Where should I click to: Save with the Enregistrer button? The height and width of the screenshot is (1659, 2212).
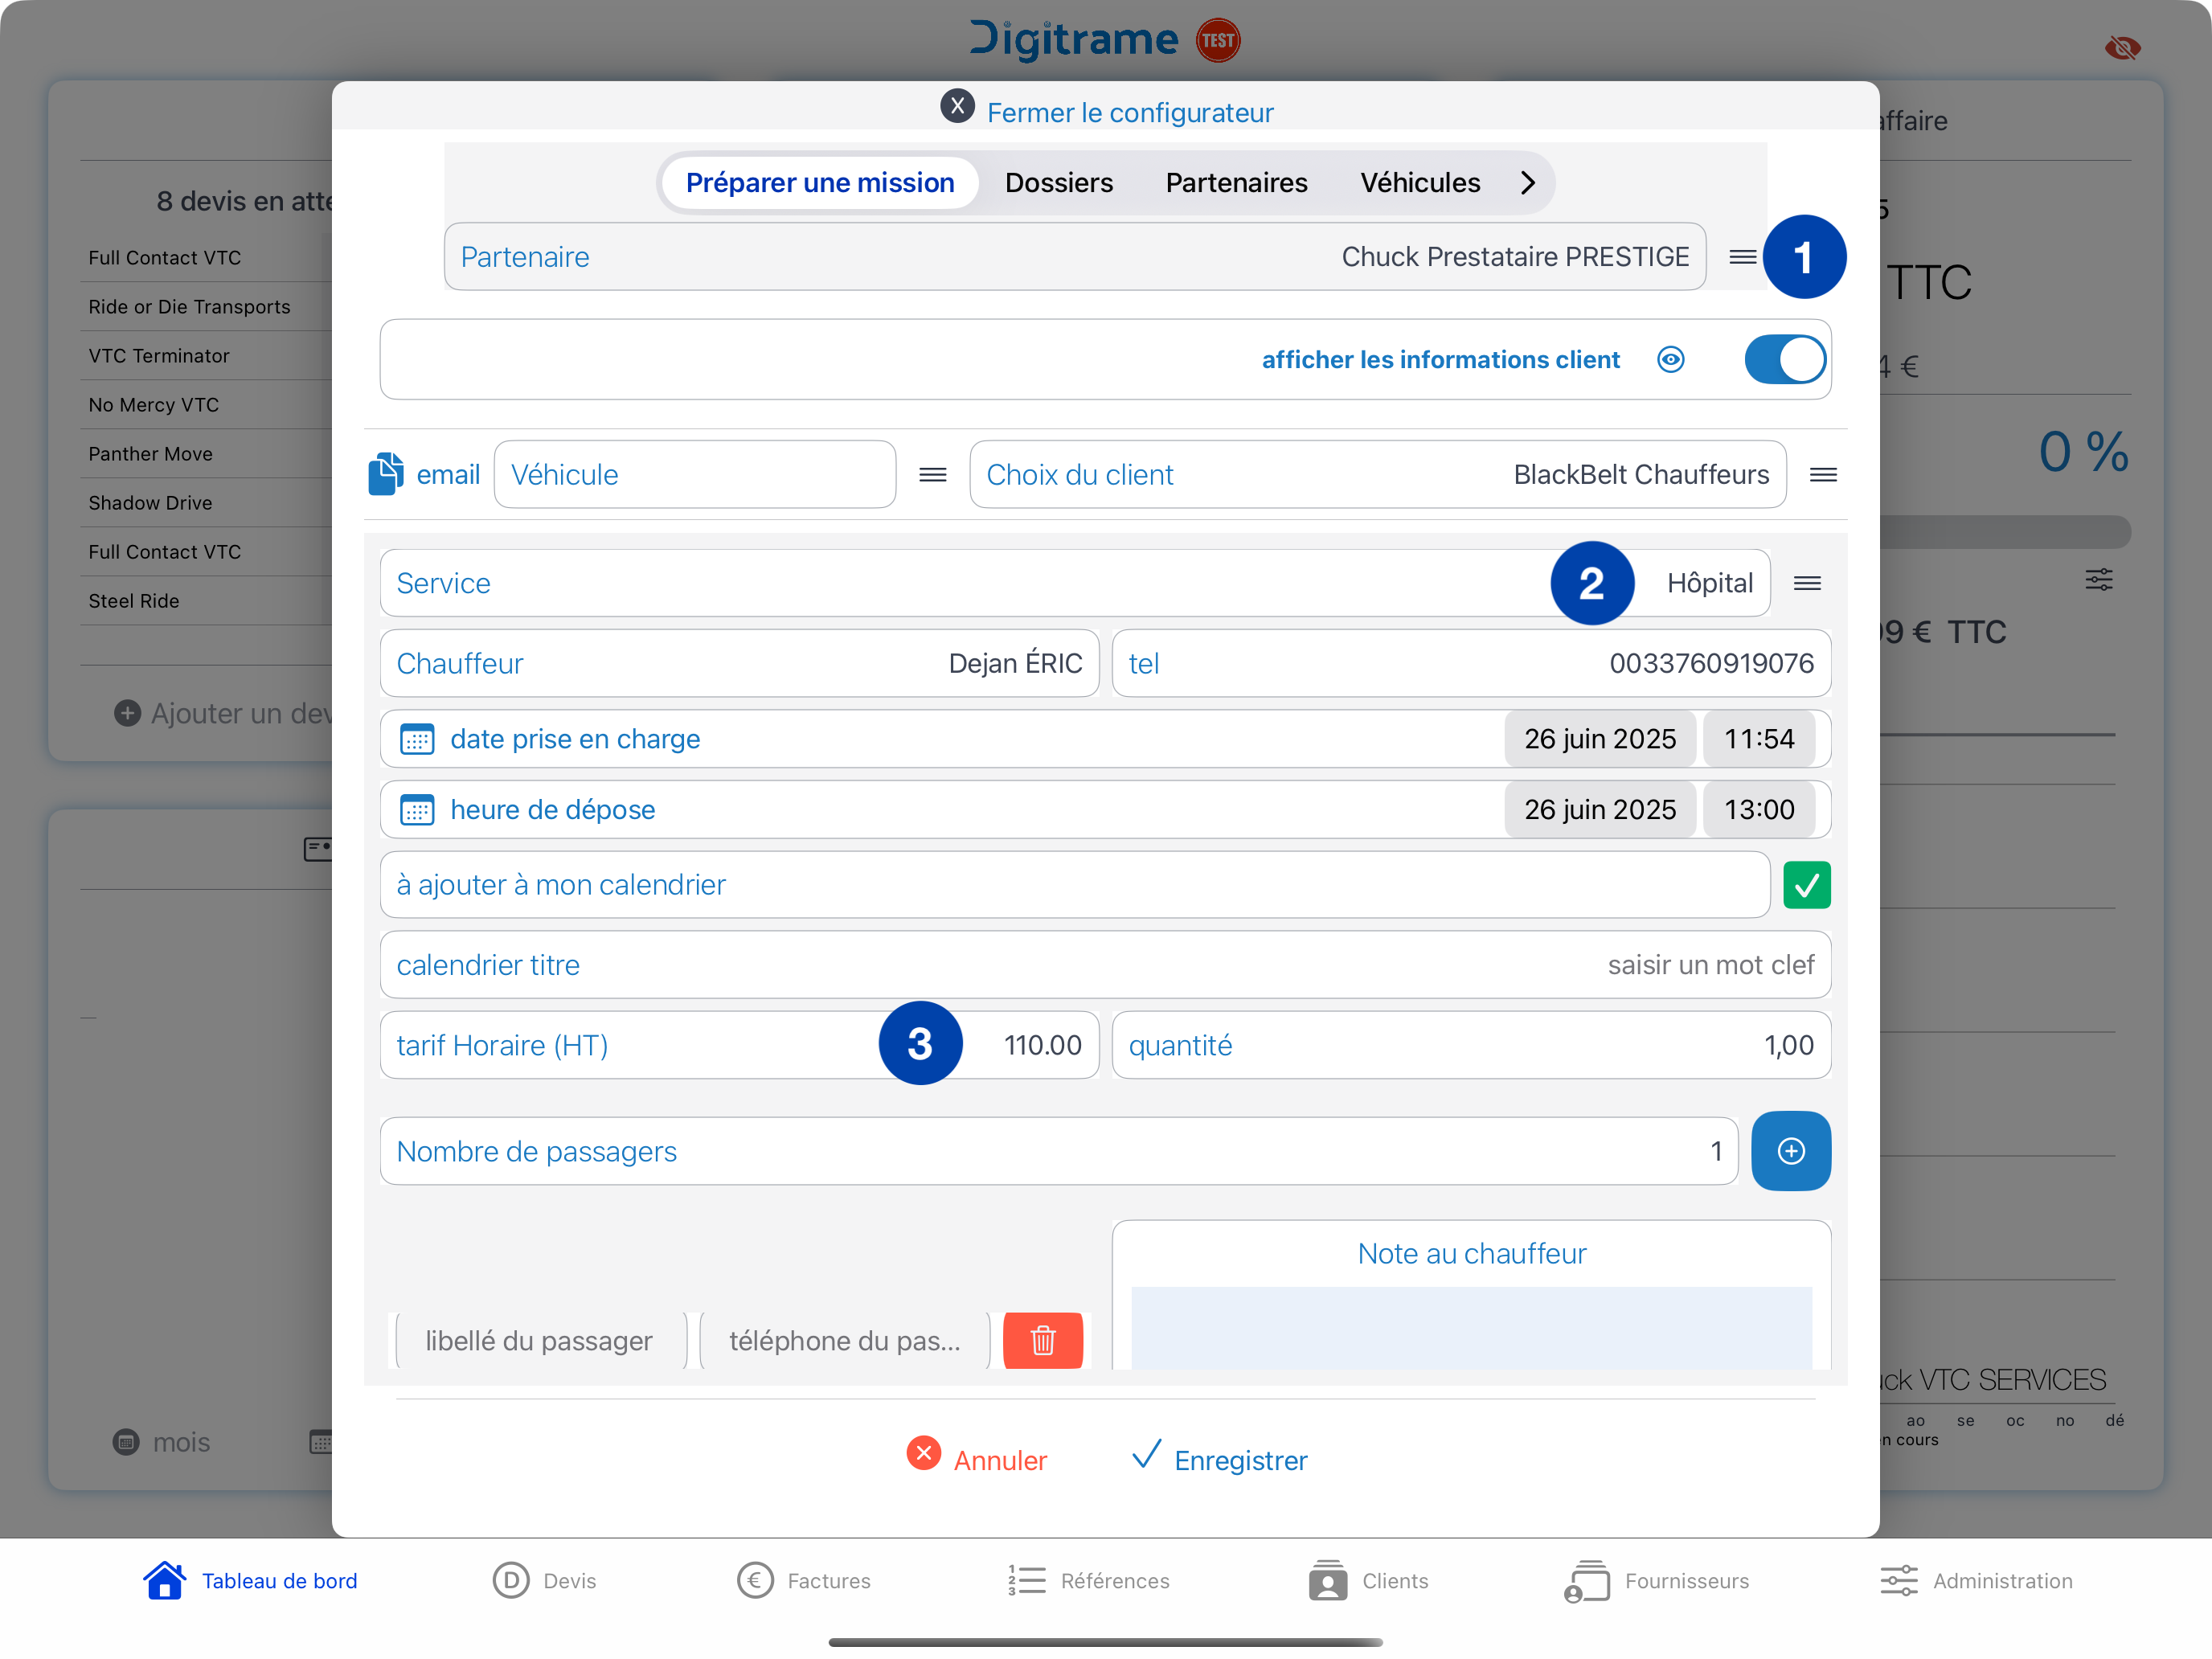tap(1219, 1459)
